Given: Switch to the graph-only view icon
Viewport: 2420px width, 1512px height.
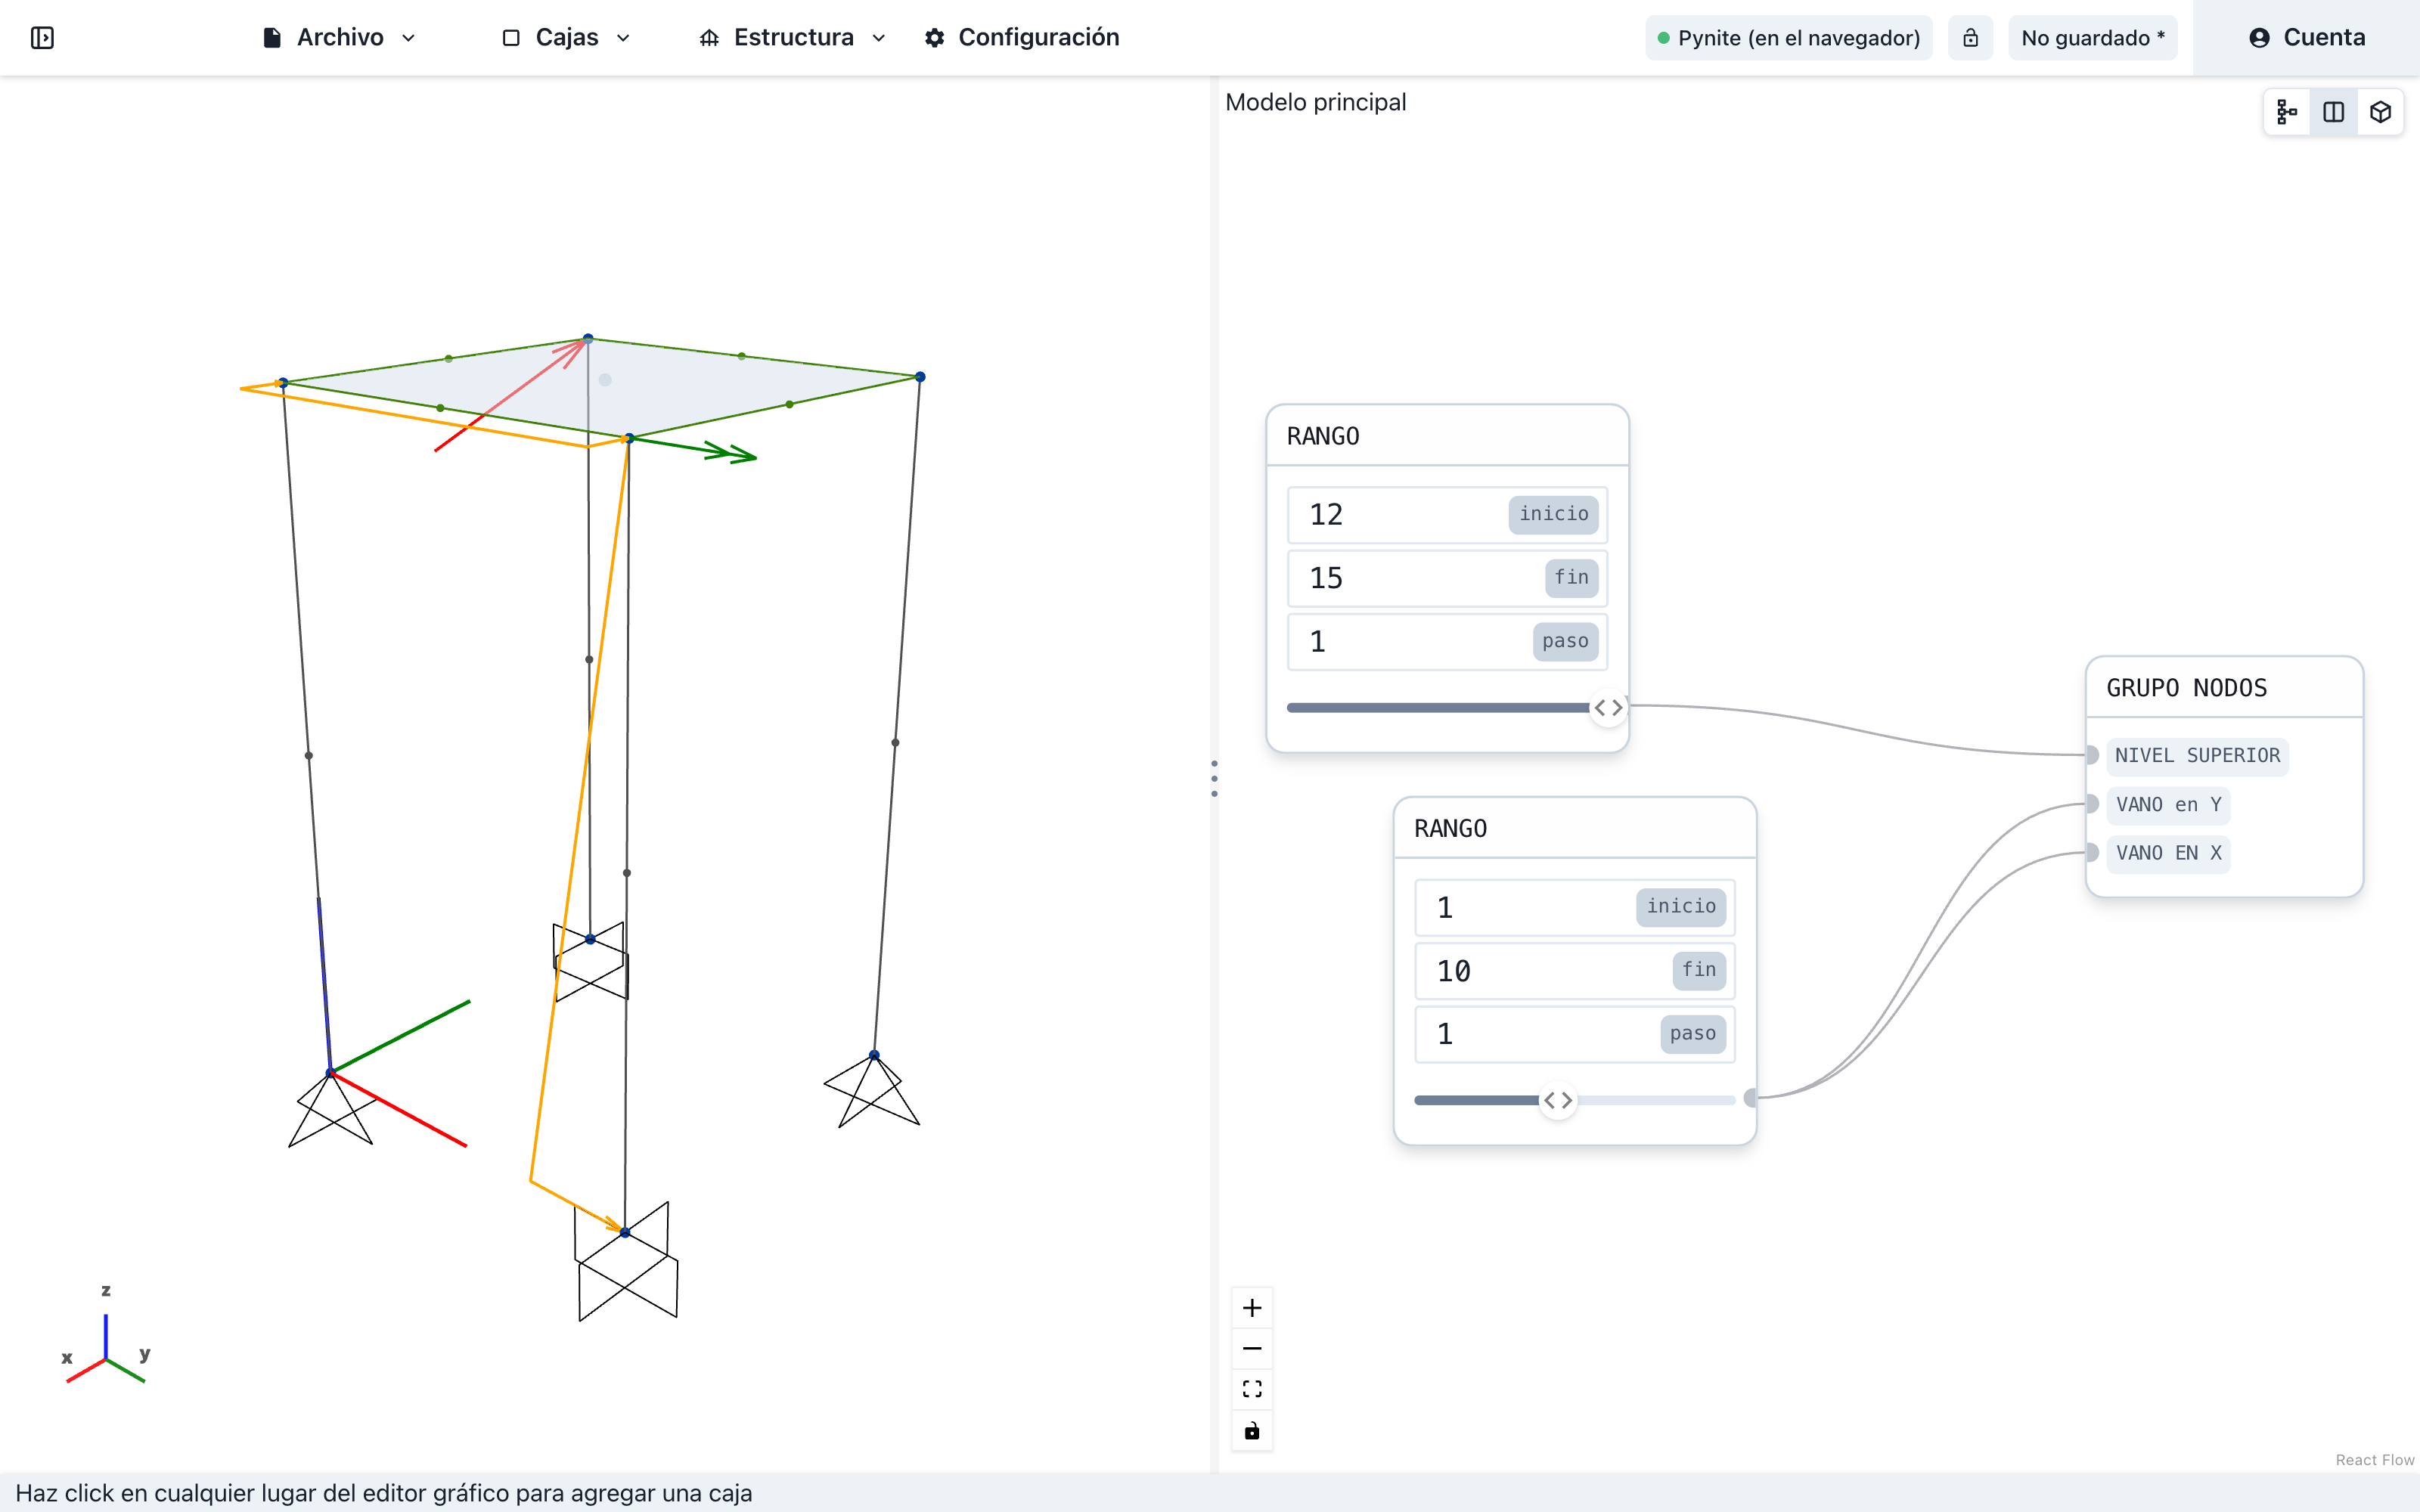Looking at the screenshot, I should coord(2287,112).
